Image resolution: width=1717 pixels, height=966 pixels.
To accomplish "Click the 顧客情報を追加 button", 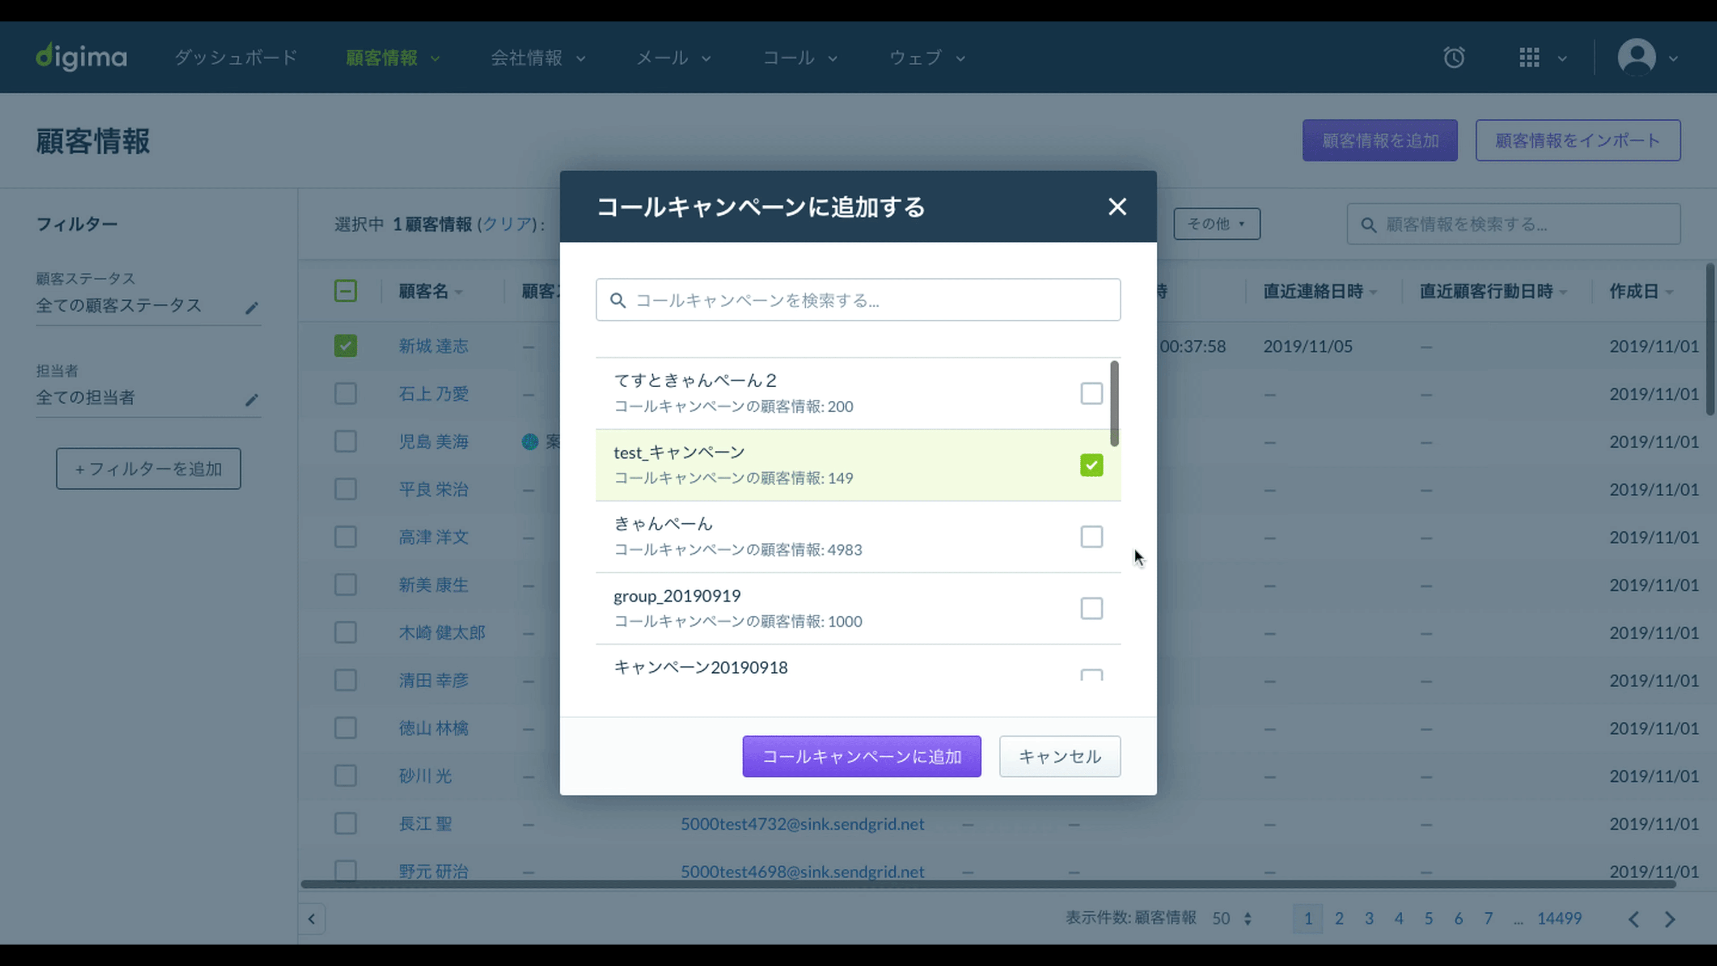I will [1380, 141].
